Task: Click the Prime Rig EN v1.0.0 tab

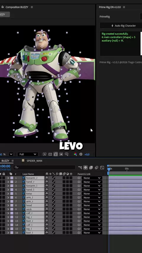Action: tap(110, 7)
